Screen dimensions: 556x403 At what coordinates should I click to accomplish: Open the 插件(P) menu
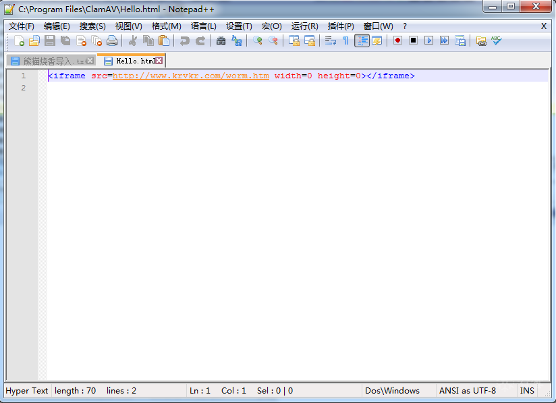tap(341, 26)
